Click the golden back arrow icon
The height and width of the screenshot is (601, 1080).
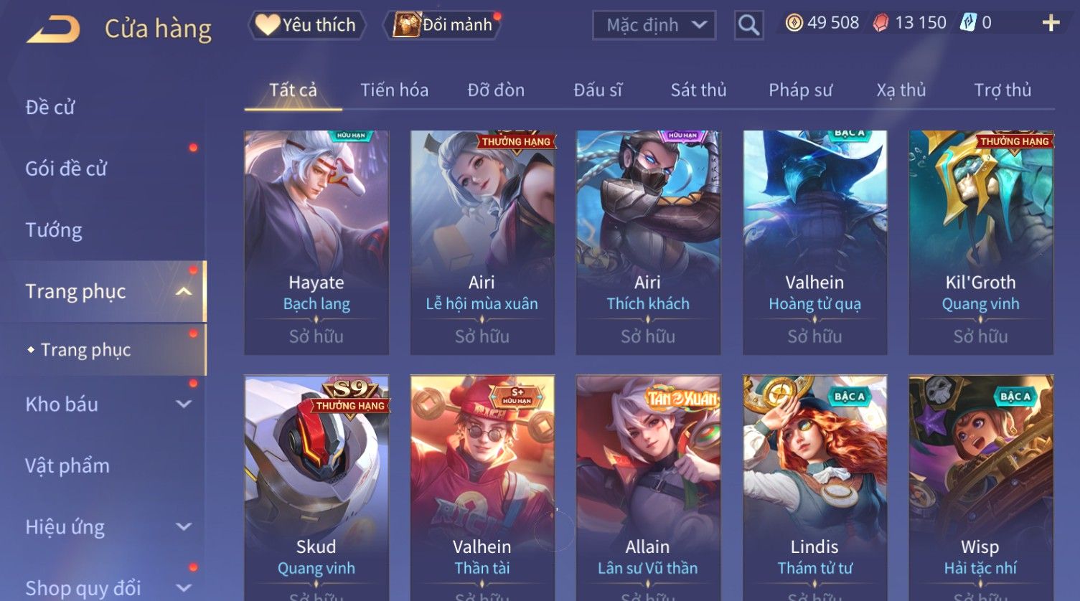54,29
